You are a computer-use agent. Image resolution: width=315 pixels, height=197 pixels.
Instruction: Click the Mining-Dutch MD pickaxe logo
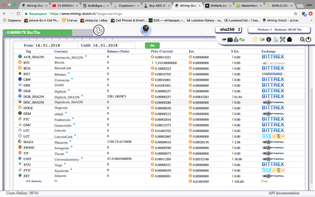[x=146, y=30]
